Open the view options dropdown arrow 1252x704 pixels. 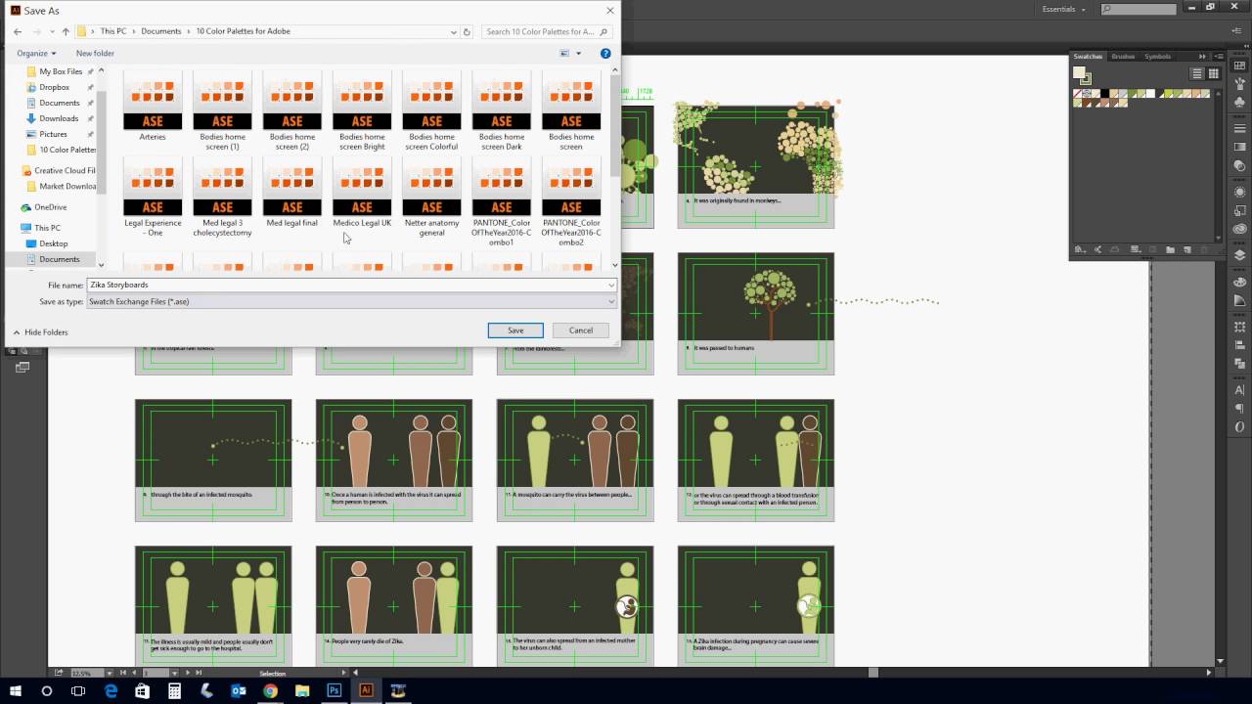pos(578,53)
